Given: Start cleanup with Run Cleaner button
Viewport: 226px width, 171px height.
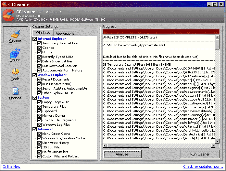Looking at the screenshot, I should click(x=200, y=154).
